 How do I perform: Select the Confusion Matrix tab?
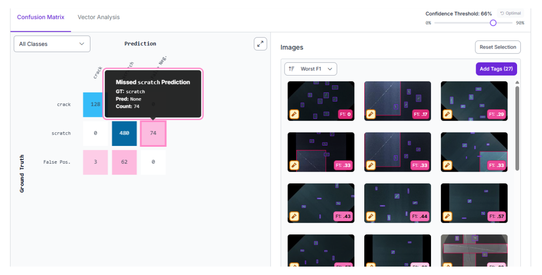[x=41, y=17]
